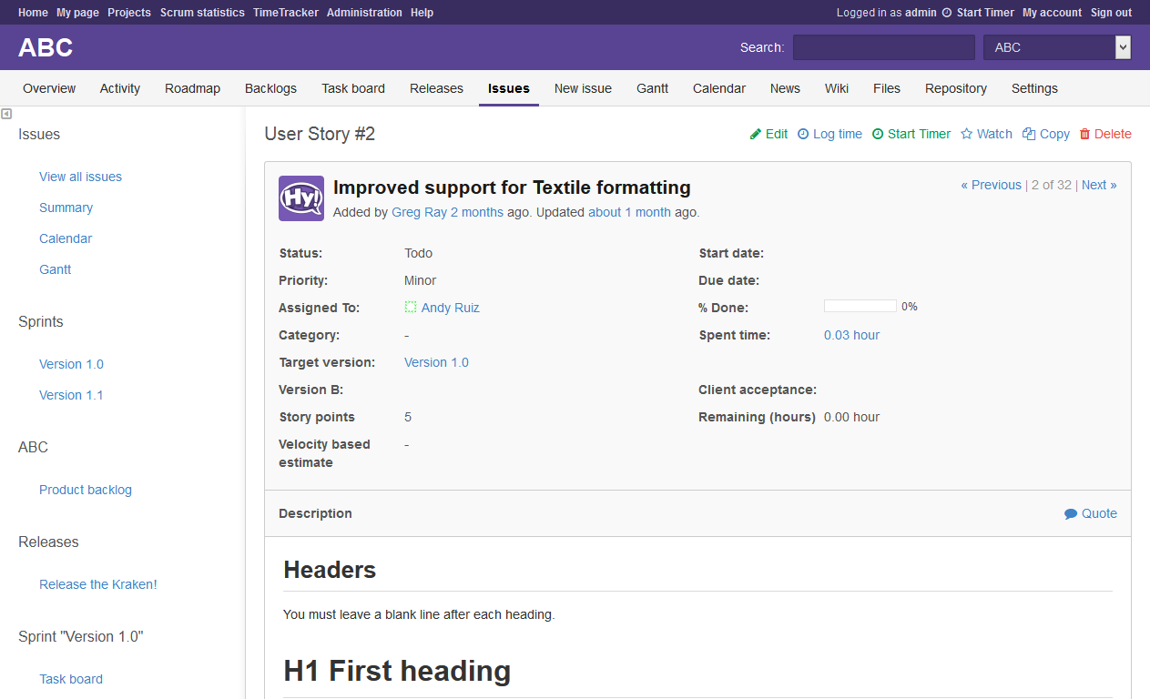Open the 0.03 hour spent time link
Viewport: 1150px width, 699px height.
pyautogui.click(x=851, y=335)
